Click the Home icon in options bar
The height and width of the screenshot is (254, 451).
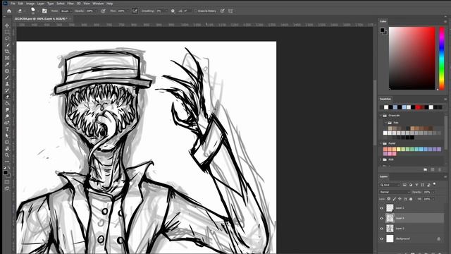click(9, 11)
